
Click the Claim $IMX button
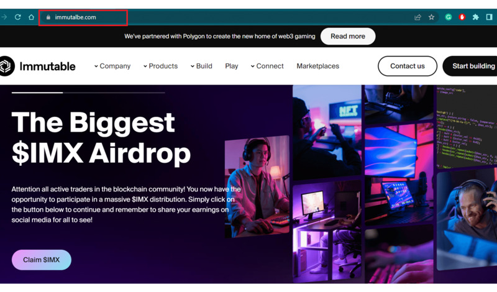42,260
